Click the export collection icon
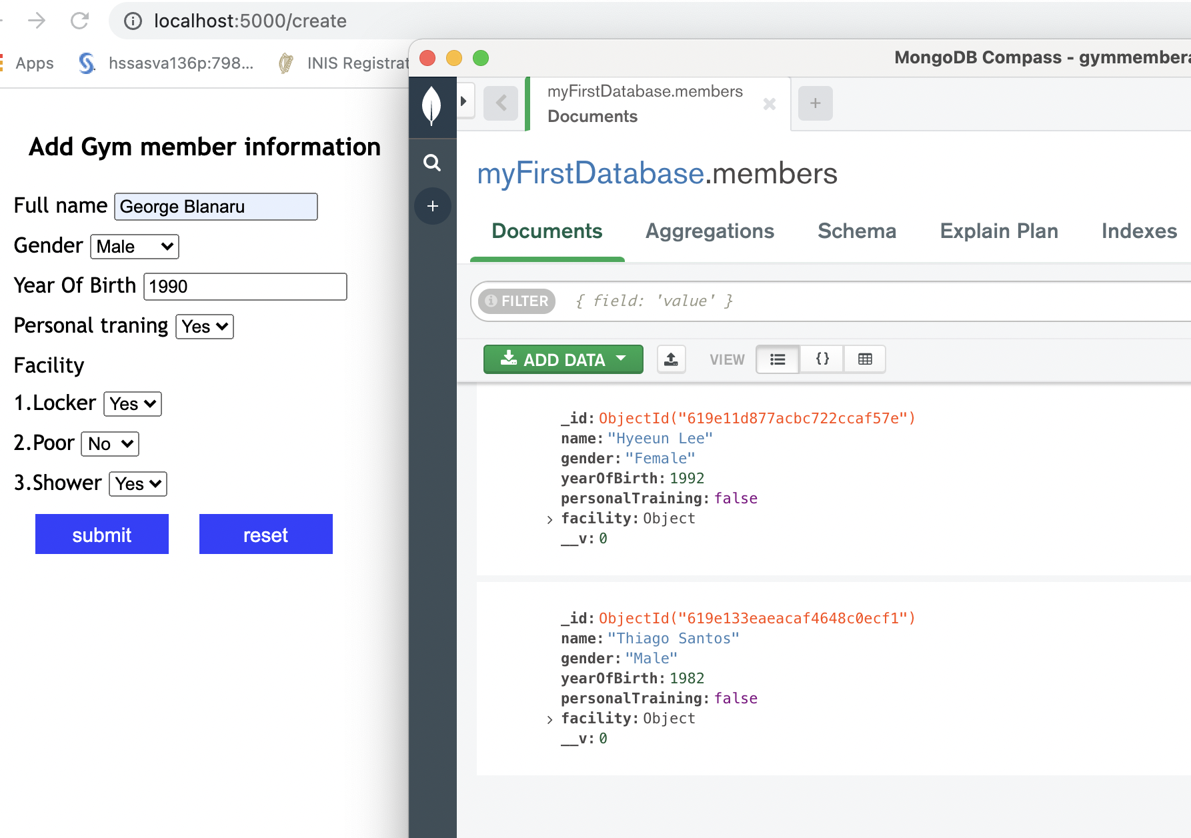 (x=671, y=359)
